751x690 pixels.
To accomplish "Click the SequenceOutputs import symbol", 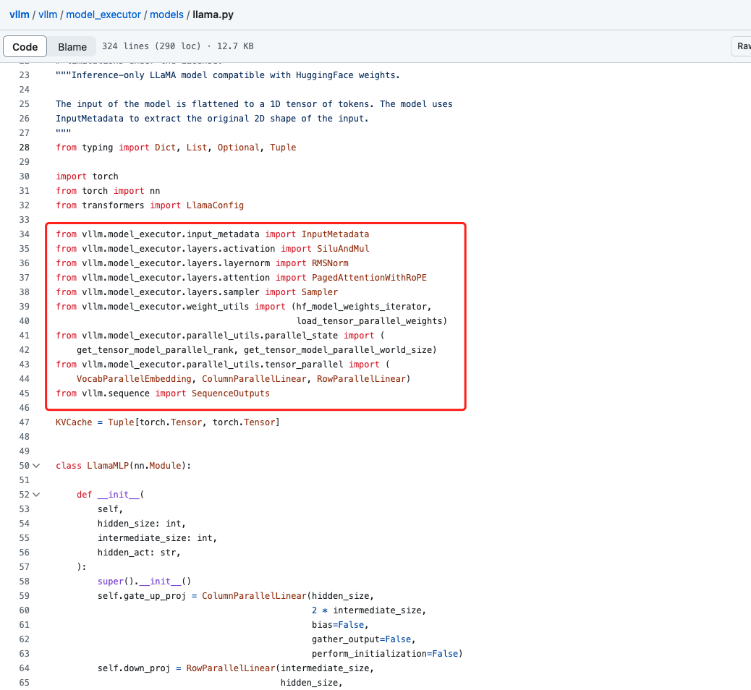I will click(x=230, y=393).
